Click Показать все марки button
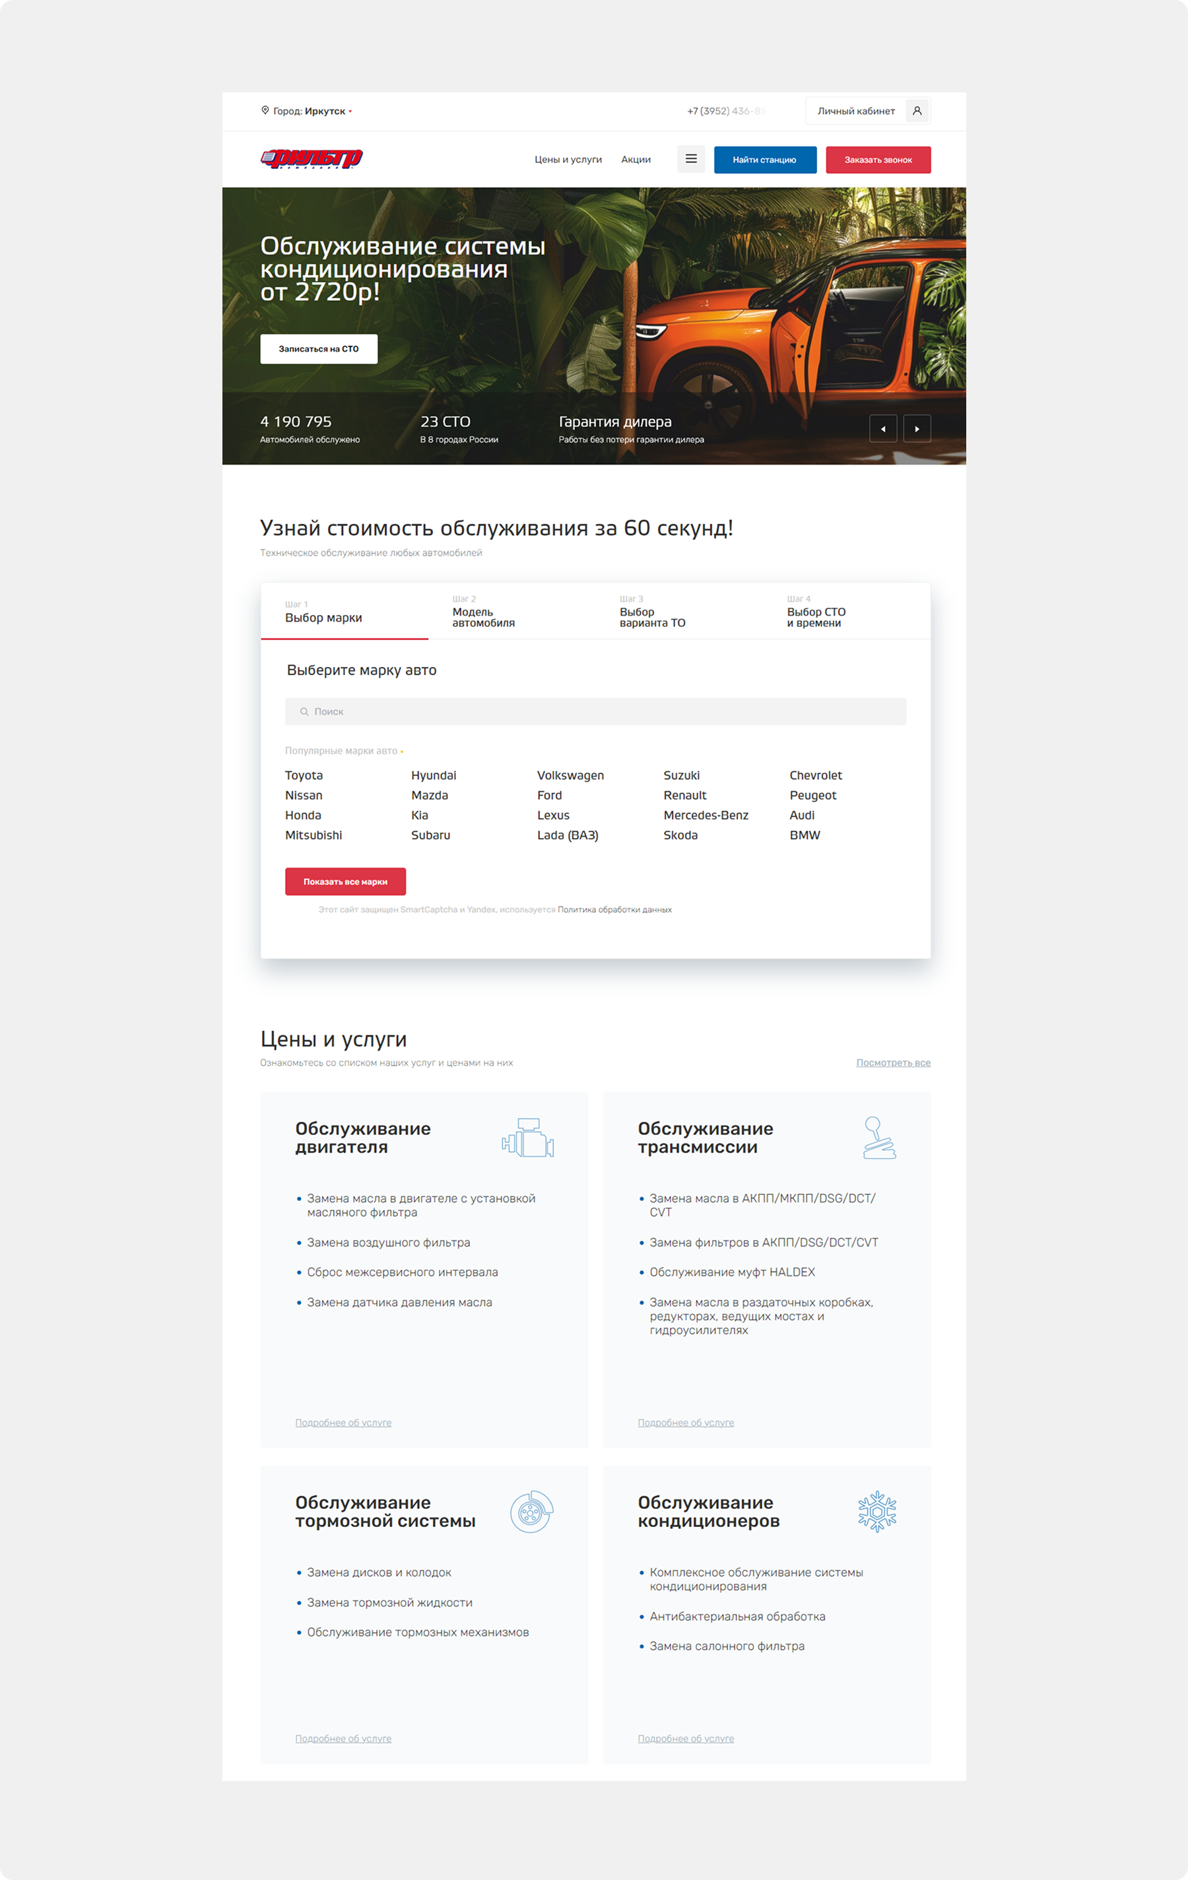The image size is (1188, 1880). 345,882
